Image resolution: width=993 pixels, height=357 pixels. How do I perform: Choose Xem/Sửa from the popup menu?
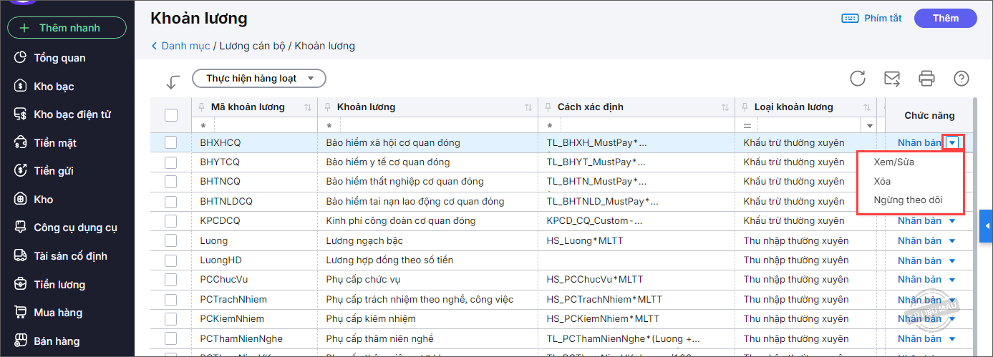893,162
